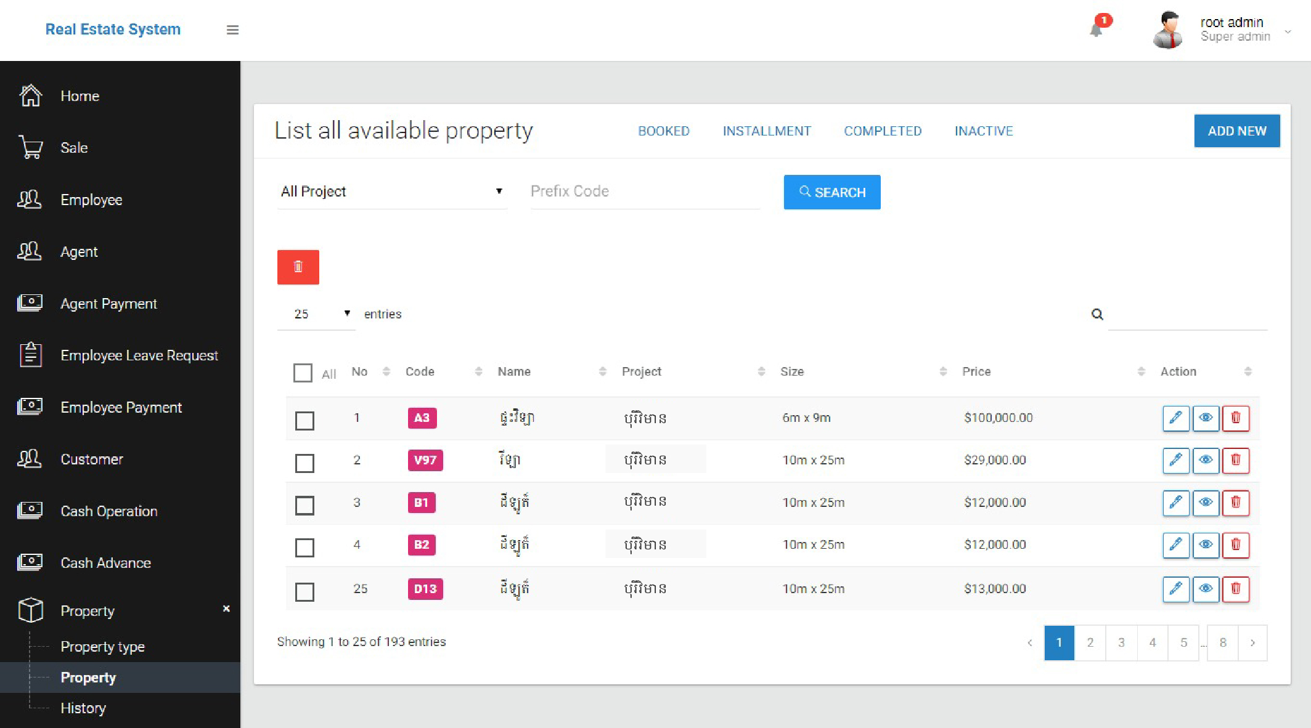Click the bulk delete trash icon button
This screenshot has height=728, width=1311.
pyautogui.click(x=298, y=267)
